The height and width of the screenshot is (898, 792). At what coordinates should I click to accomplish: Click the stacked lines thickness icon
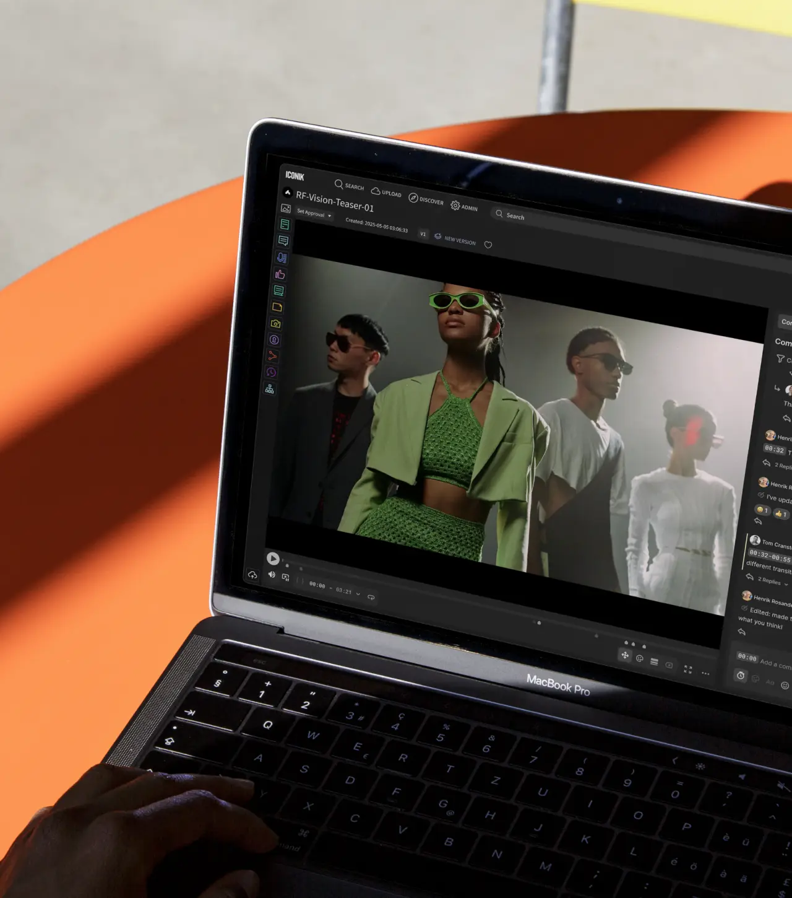pyautogui.click(x=654, y=661)
